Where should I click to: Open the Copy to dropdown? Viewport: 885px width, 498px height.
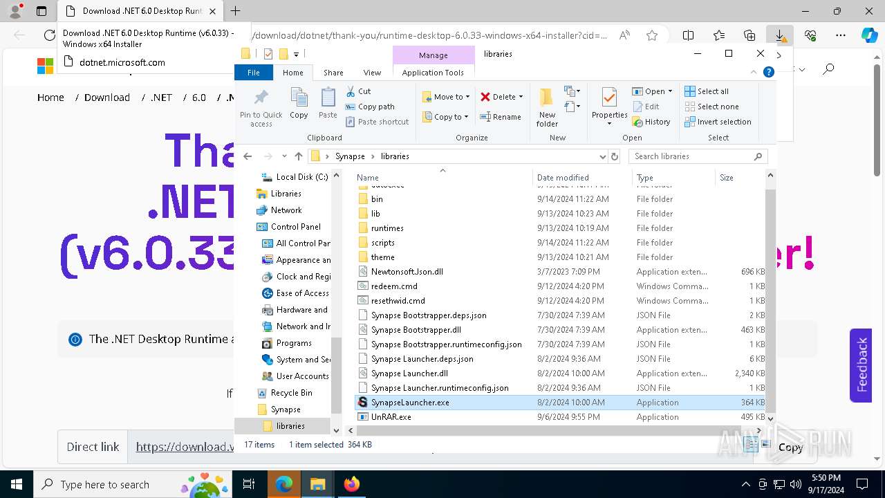click(446, 117)
